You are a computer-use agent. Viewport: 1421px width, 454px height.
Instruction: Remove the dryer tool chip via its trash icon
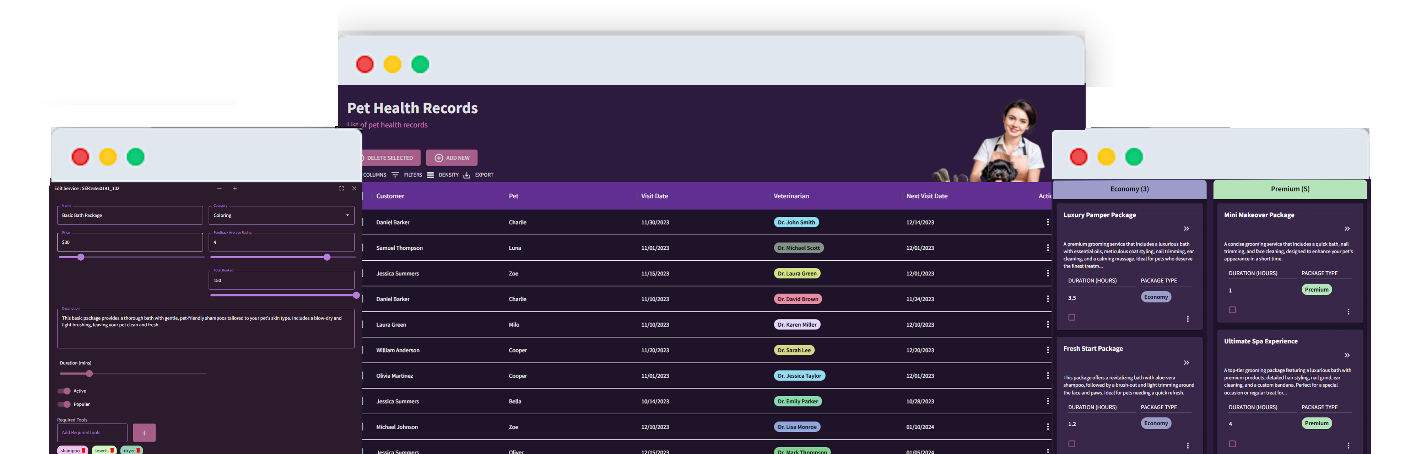coord(138,451)
